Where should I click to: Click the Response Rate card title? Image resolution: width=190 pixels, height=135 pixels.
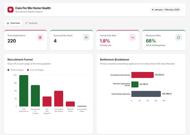[x=153, y=36]
